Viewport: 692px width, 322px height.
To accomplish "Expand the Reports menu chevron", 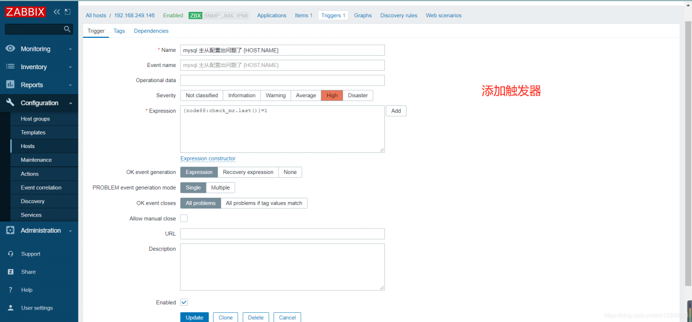I will (x=70, y=85).
